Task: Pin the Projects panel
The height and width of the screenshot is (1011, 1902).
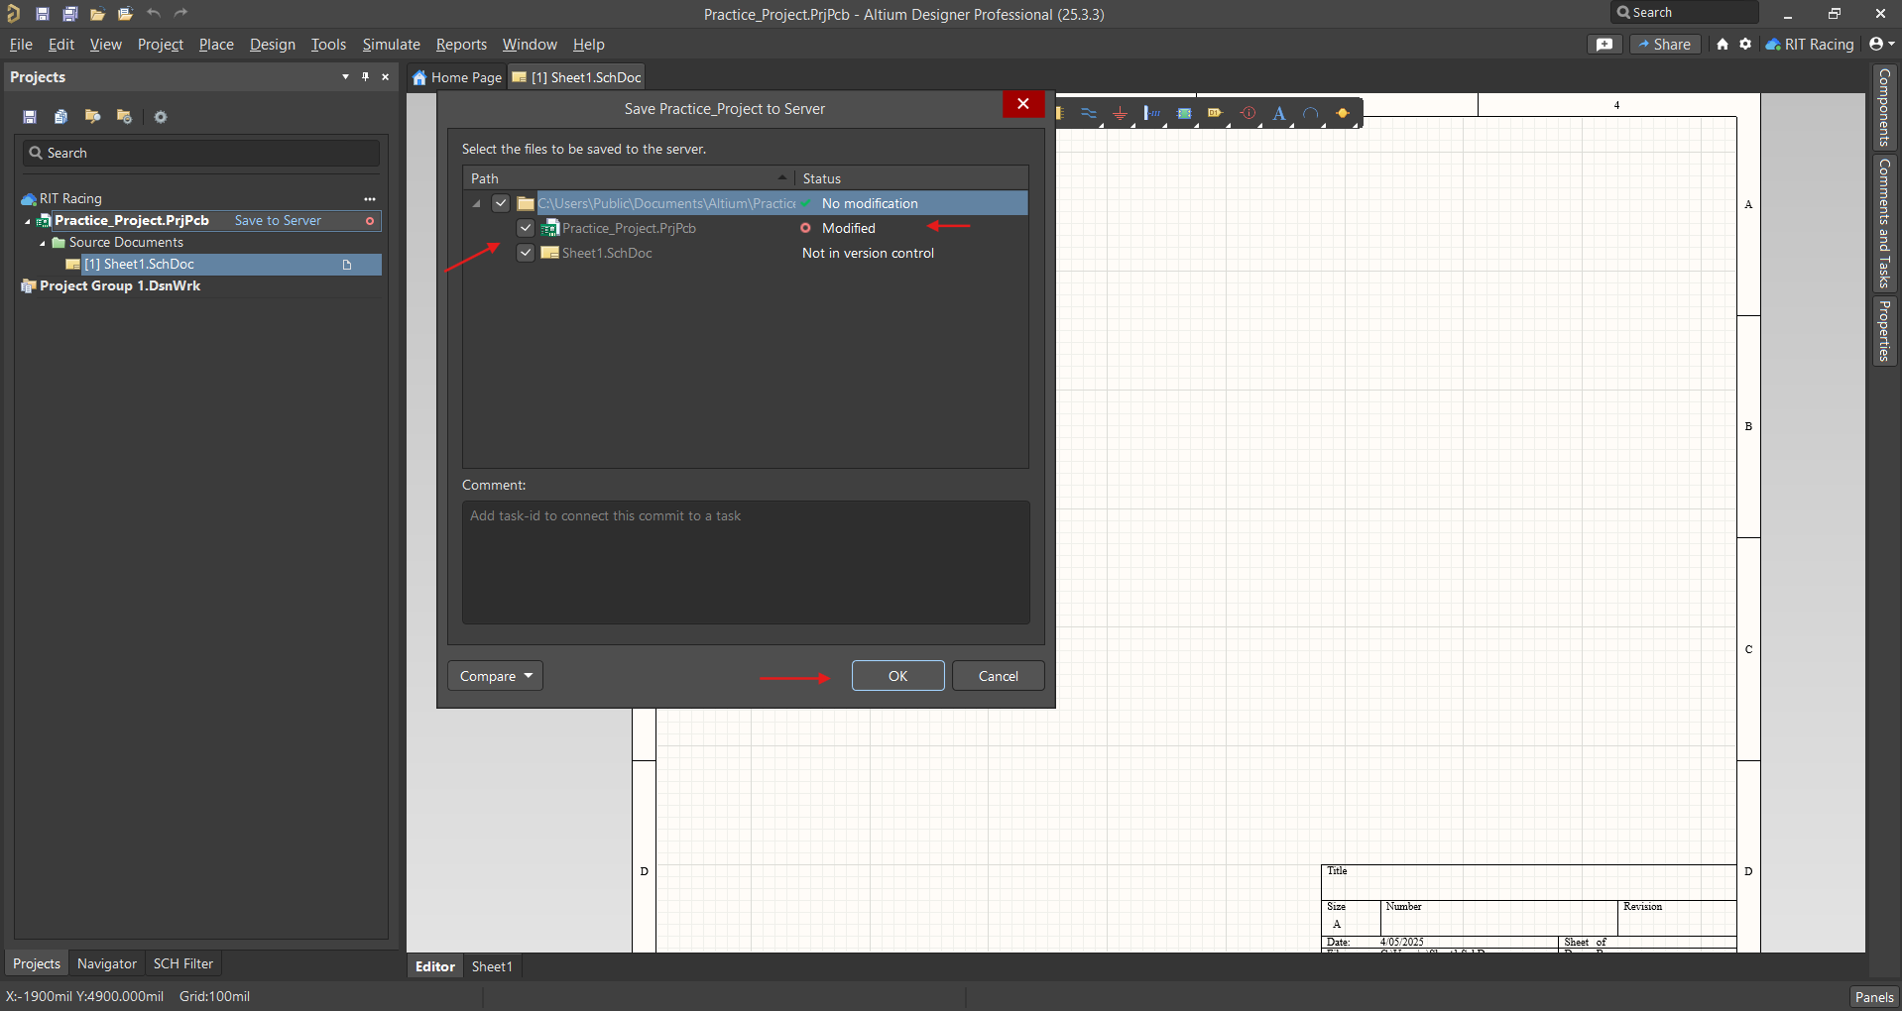Action: coord(365,77)
